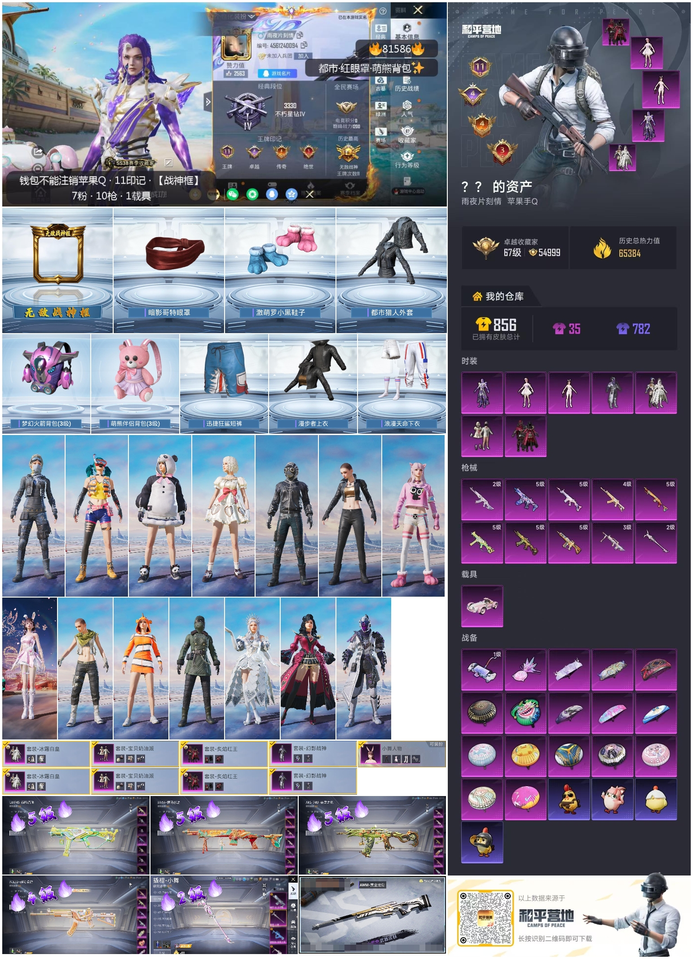Expand the arrow on profile panel edge
The width and height of the screenshot is (693, 959).
click(207, 102)
